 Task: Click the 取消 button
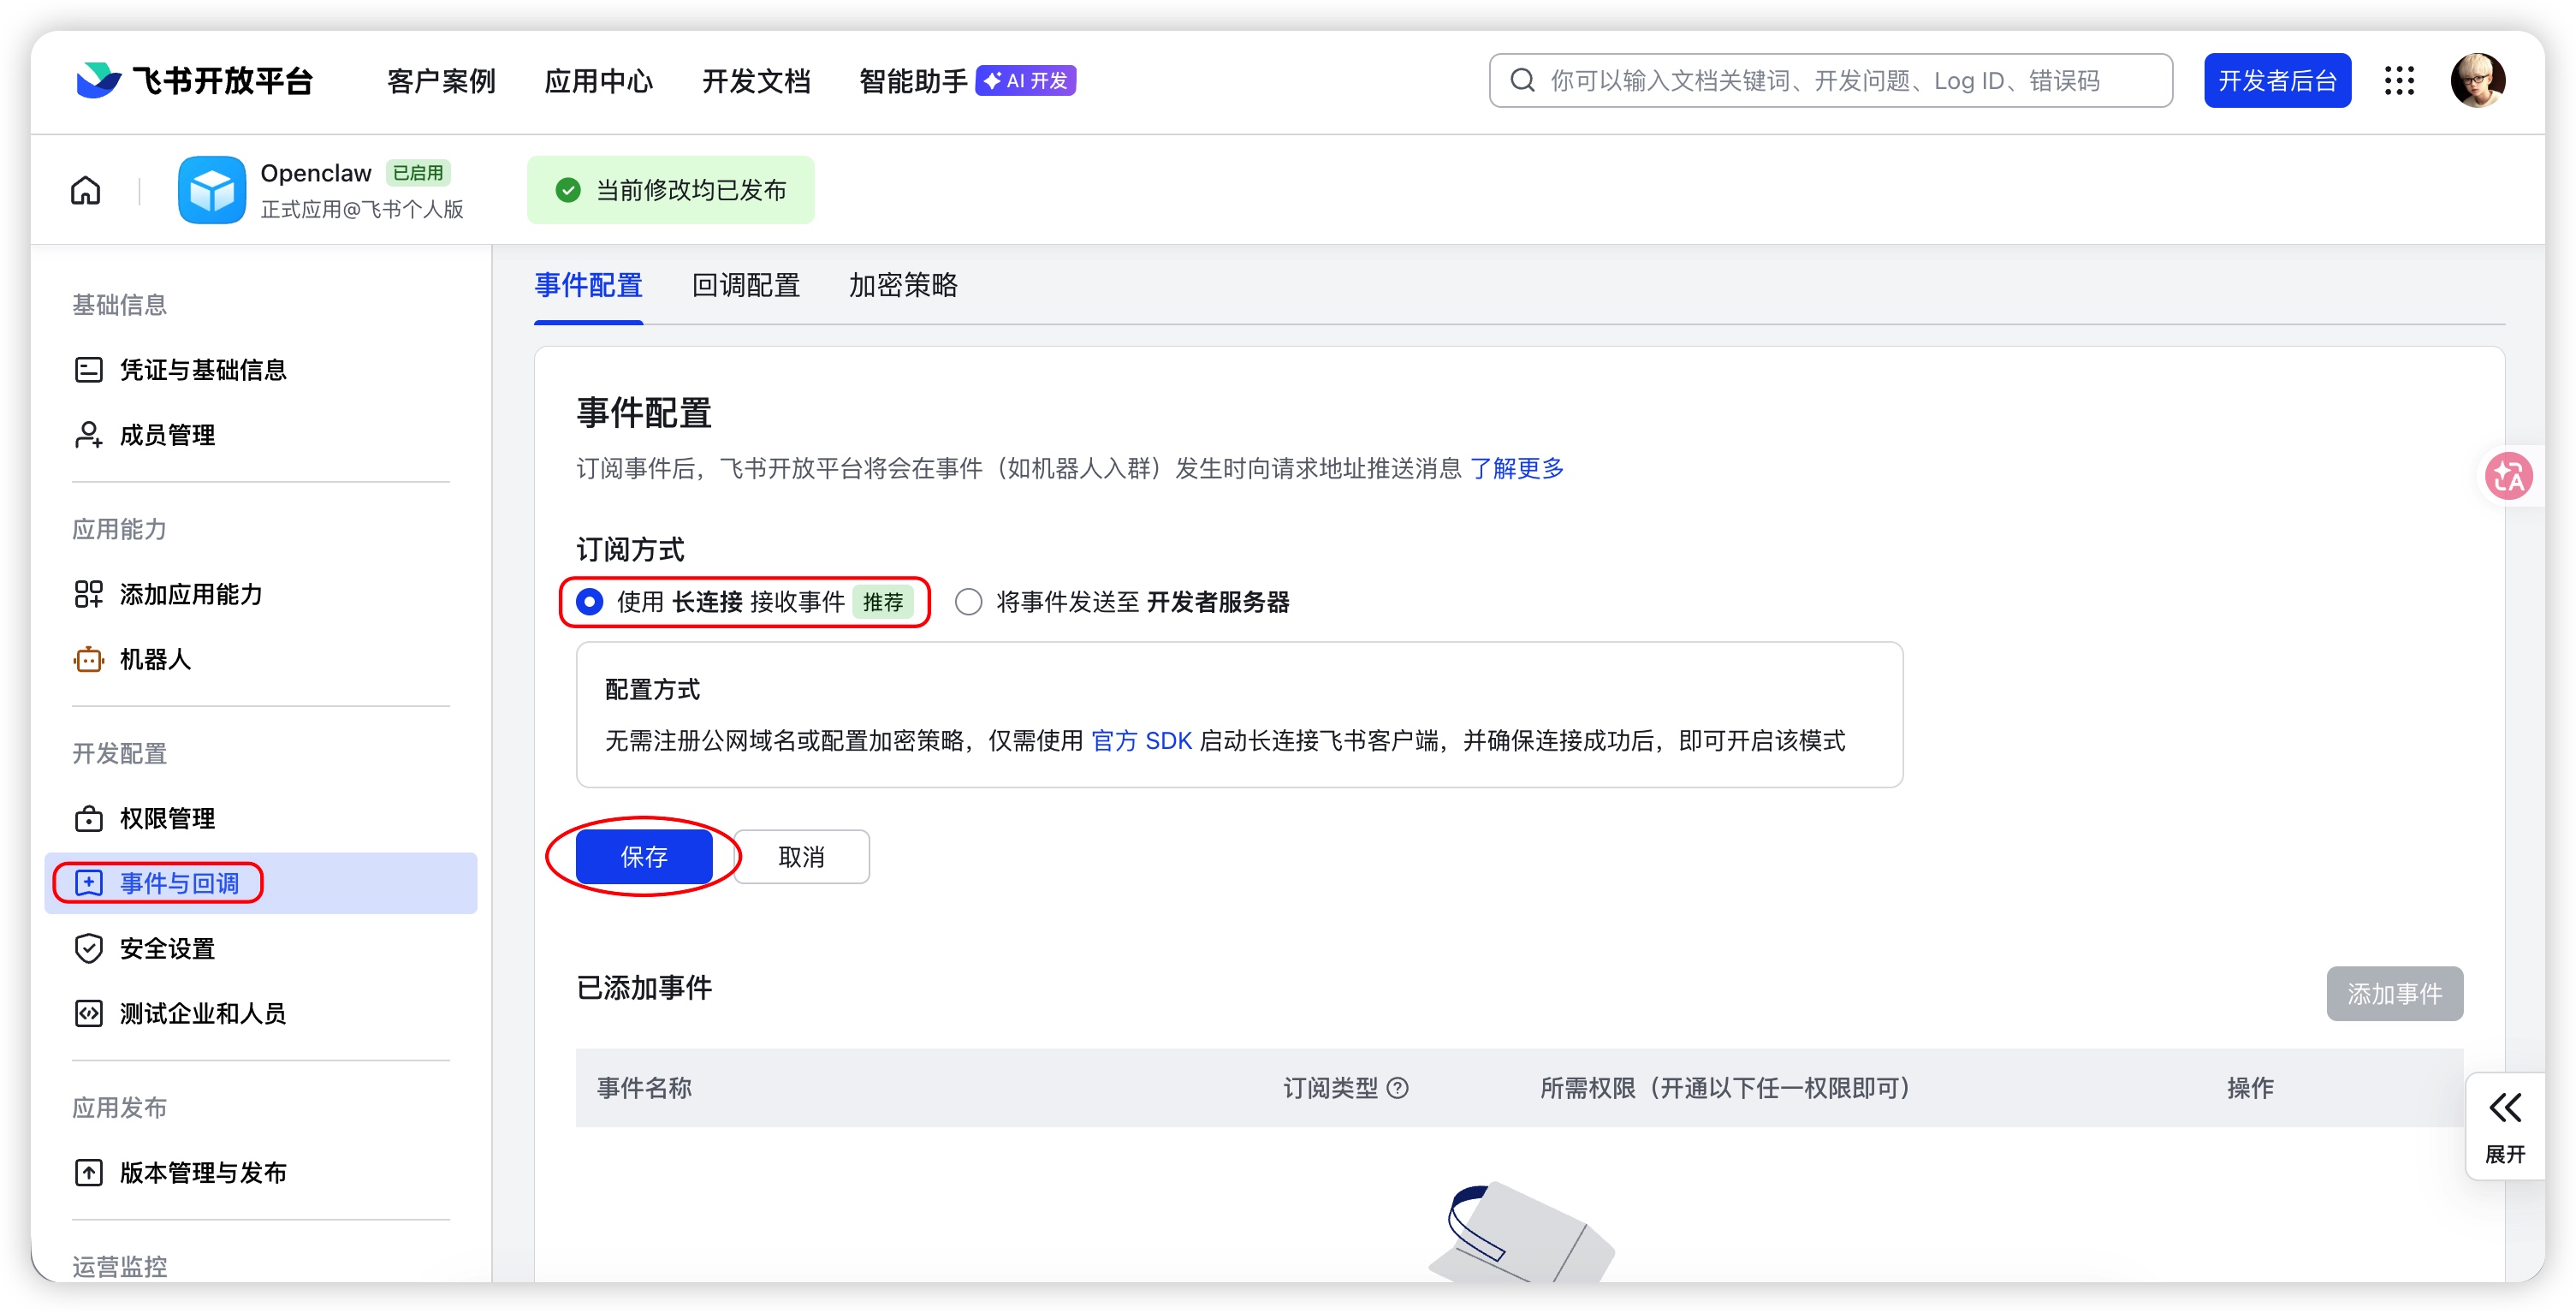point(801,857)
